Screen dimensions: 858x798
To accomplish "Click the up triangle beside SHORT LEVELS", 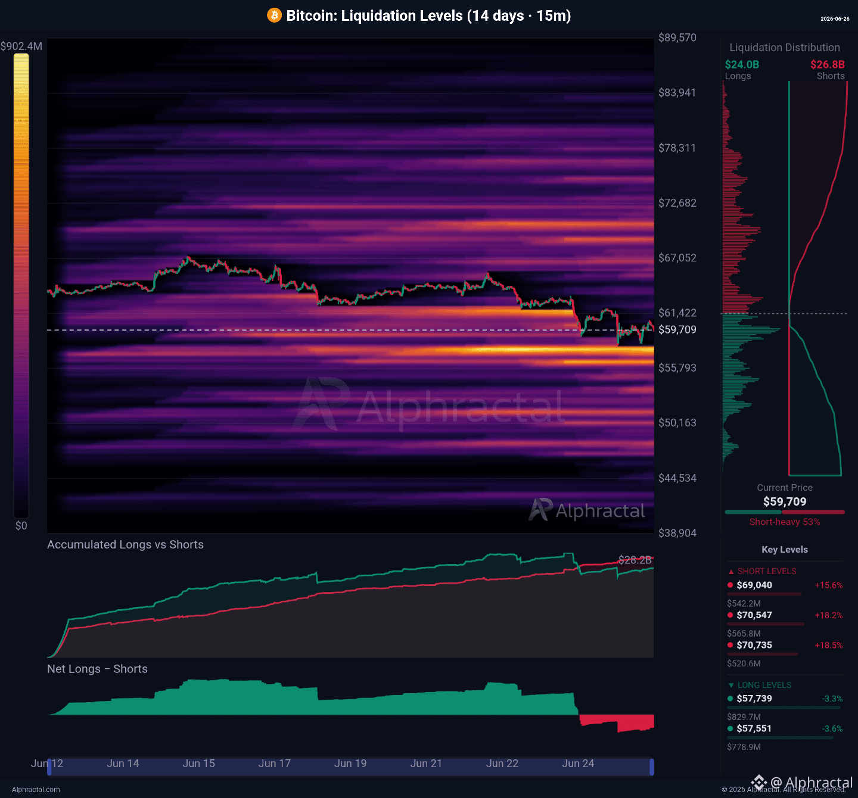I will tap(731, 572).
